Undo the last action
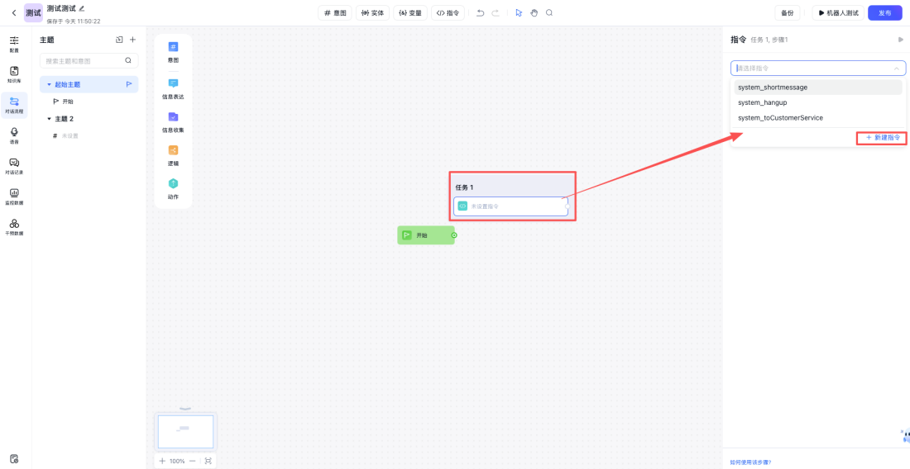910x469 pixels. pos(480,12)
